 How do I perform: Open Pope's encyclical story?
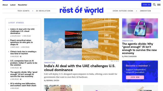(21, 42)
